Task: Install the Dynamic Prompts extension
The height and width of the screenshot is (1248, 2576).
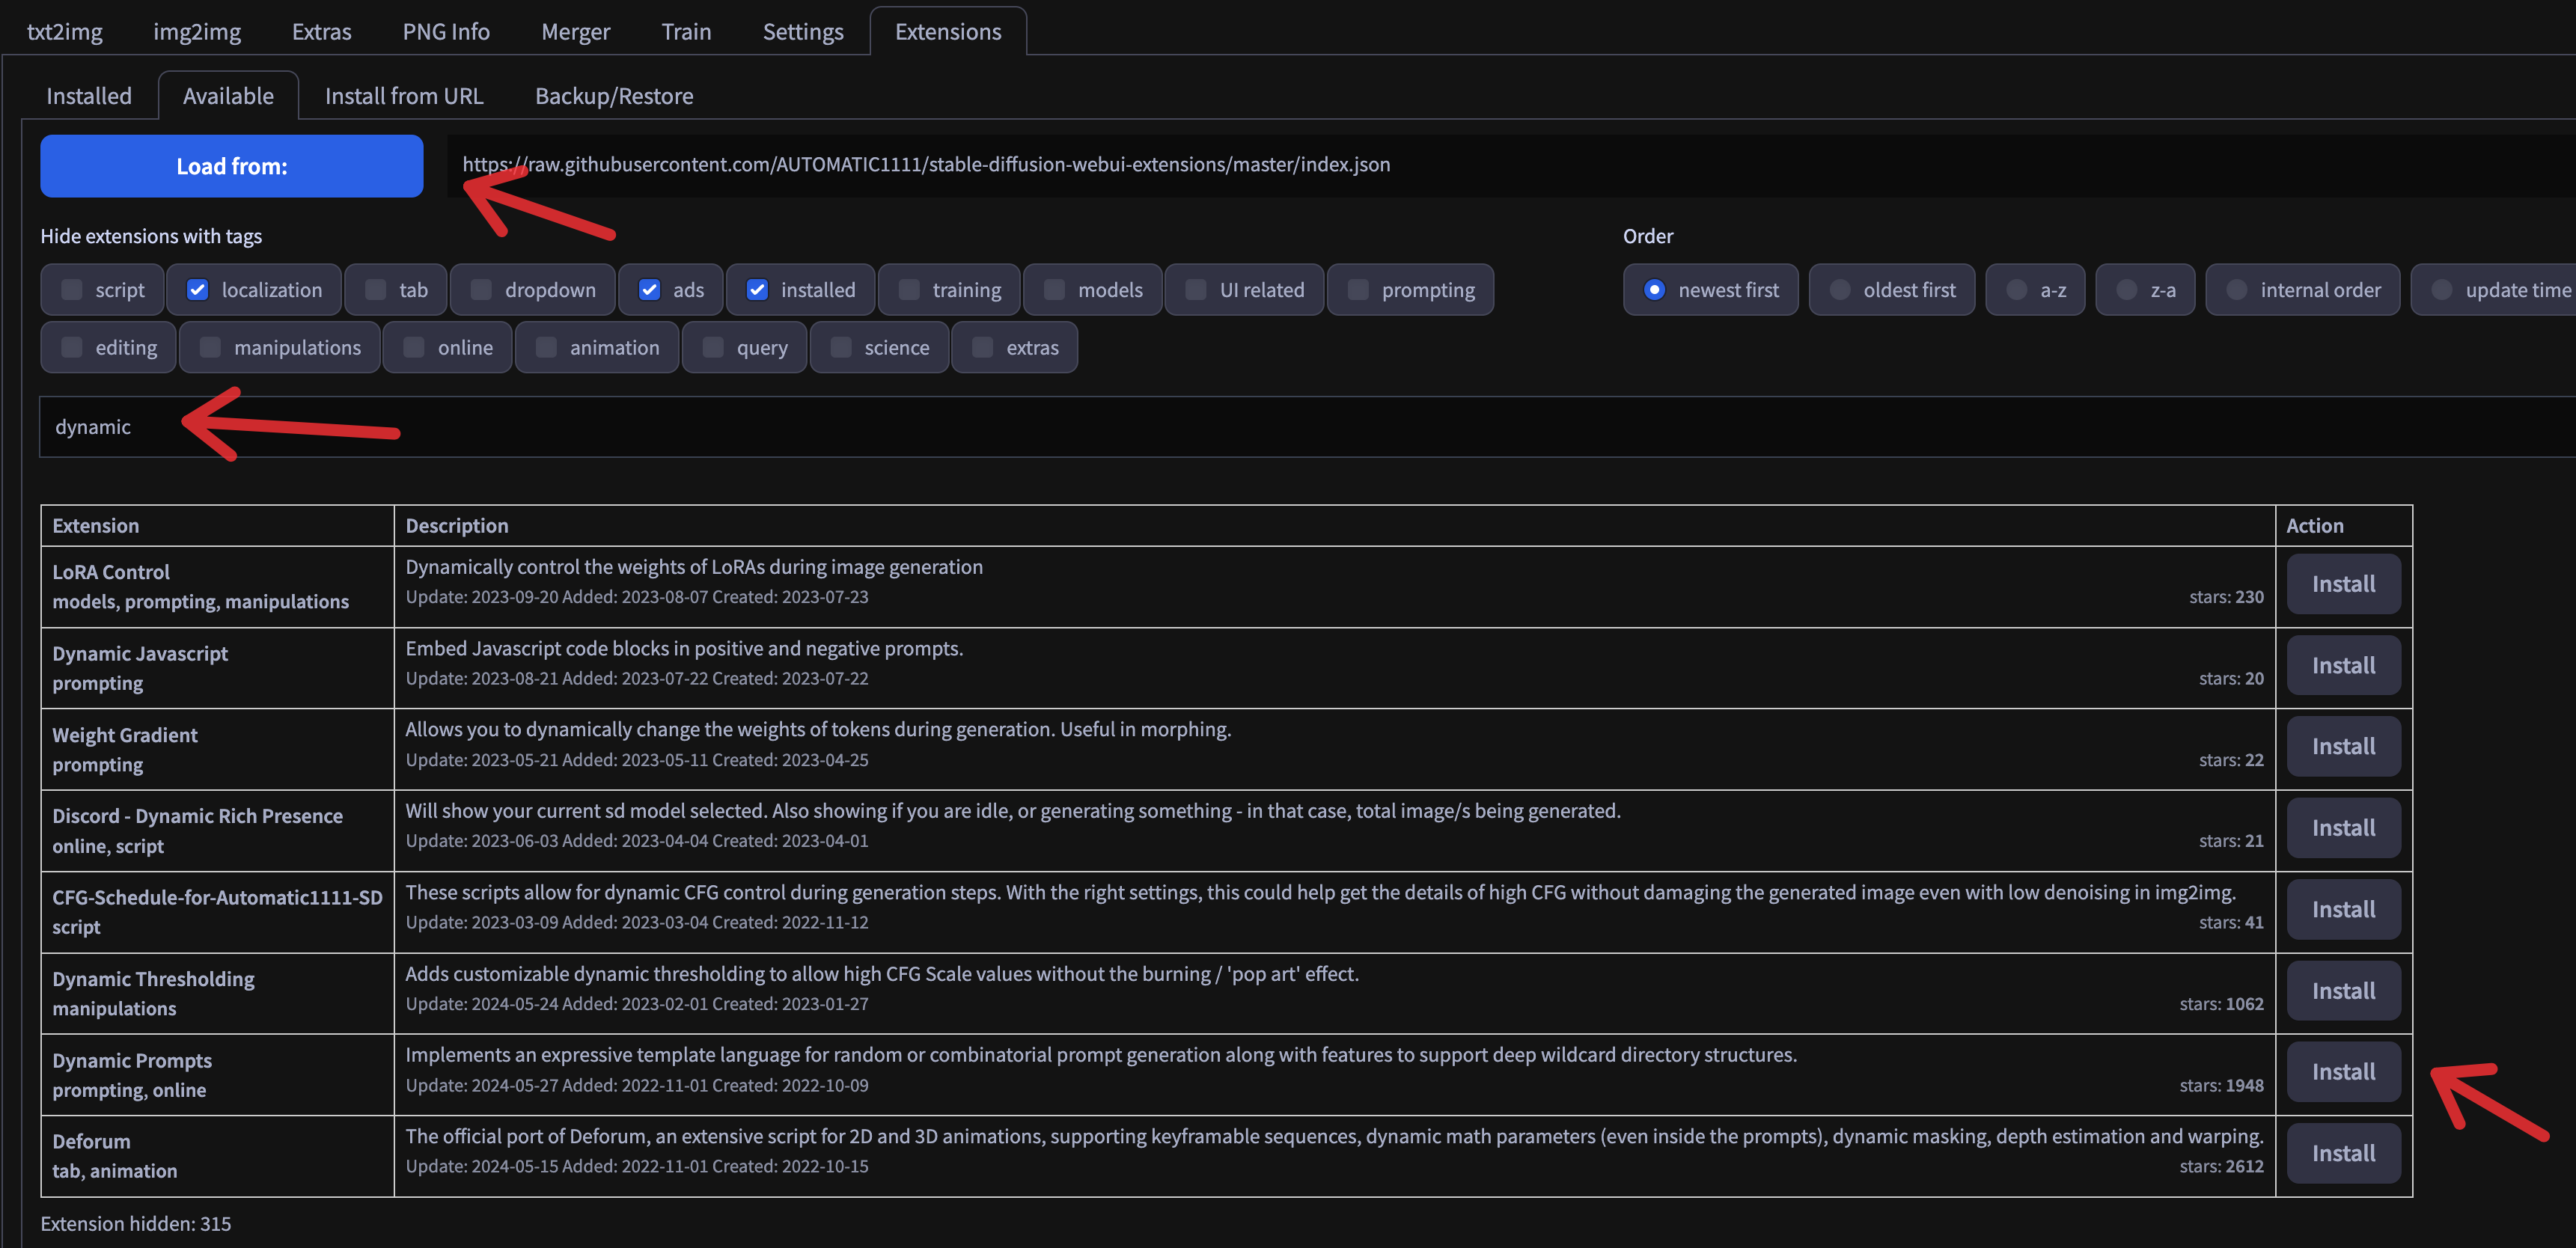Action: coord(2342,1072)
